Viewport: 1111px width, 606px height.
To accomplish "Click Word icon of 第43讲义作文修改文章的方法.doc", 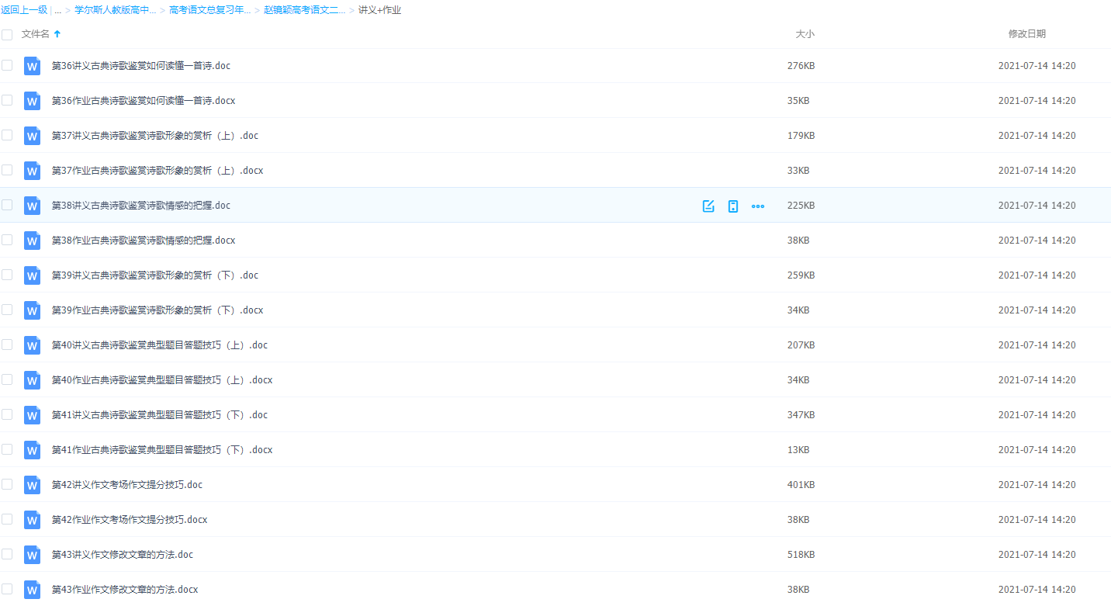I will [x=32, y=555].
